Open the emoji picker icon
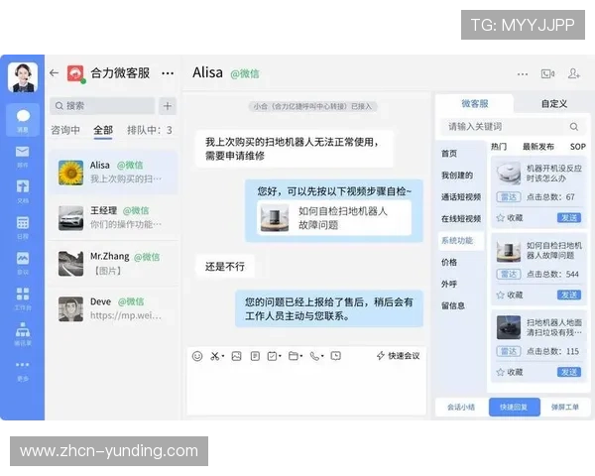 point(197,356)
